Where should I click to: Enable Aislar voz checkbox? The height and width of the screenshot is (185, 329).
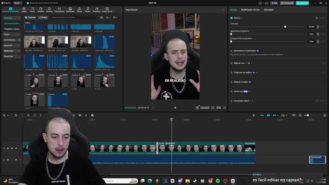[232, 91]
